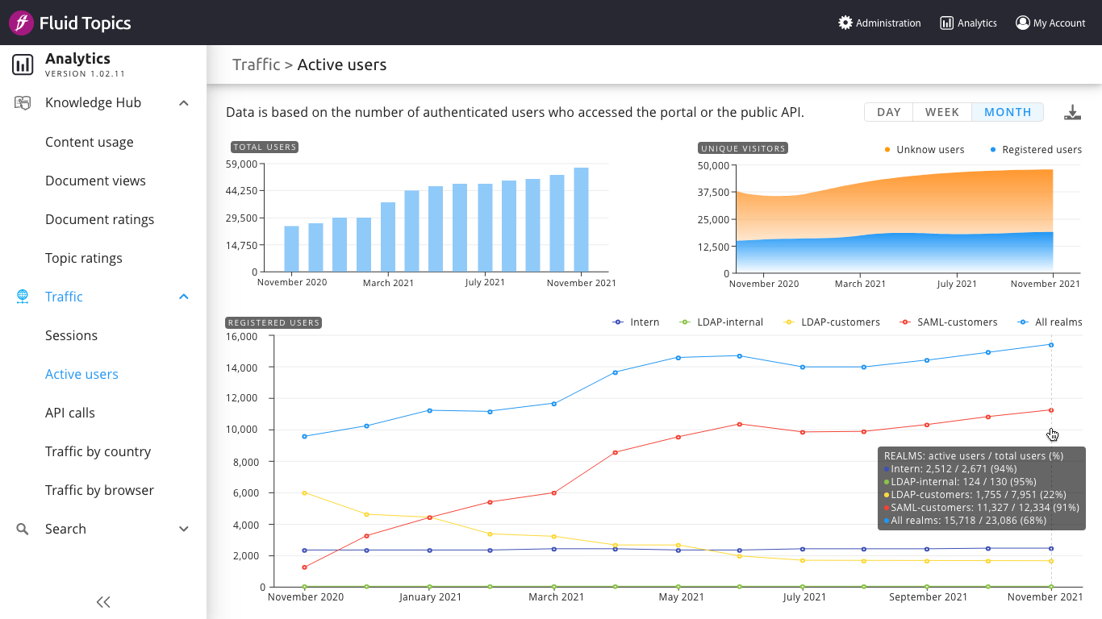Select the MONTH time range
This screenshot has width=1102, height=619.
click(x=1008, y=112)
